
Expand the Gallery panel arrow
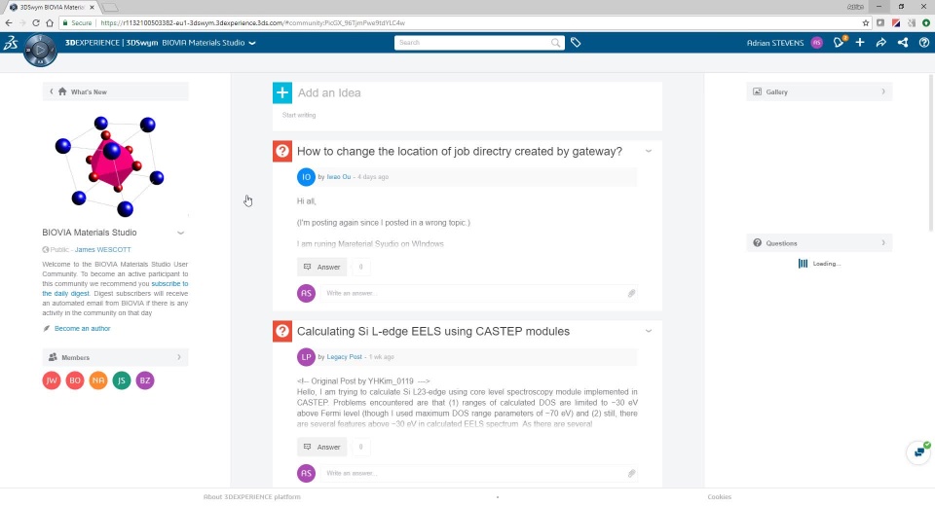coord(883,91)
